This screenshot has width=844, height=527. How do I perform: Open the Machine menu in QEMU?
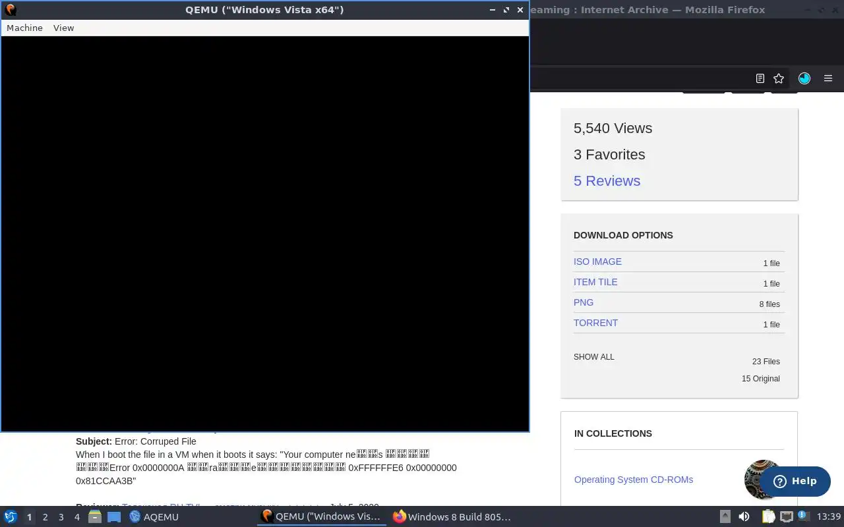pyautogui.click(x=24, y=28)
